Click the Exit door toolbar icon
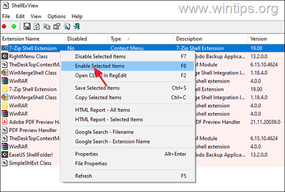 (x=77, y=26)
